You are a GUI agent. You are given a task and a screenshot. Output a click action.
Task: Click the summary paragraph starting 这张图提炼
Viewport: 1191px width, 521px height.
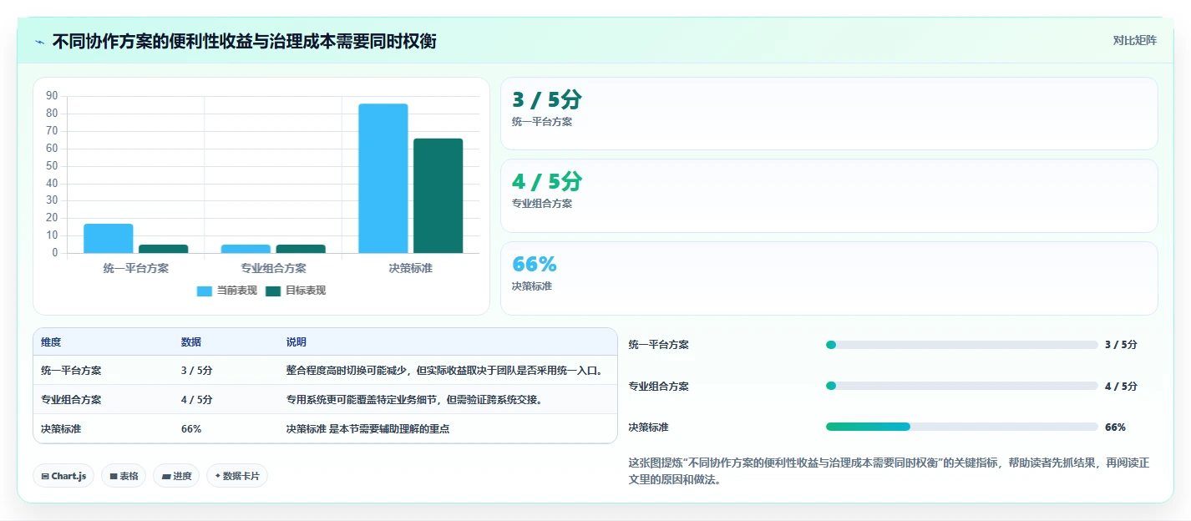click(x=889, y=471)
